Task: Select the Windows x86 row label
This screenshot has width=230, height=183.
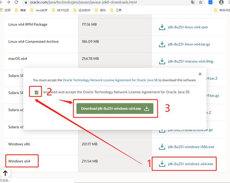Action: [19, 144]
